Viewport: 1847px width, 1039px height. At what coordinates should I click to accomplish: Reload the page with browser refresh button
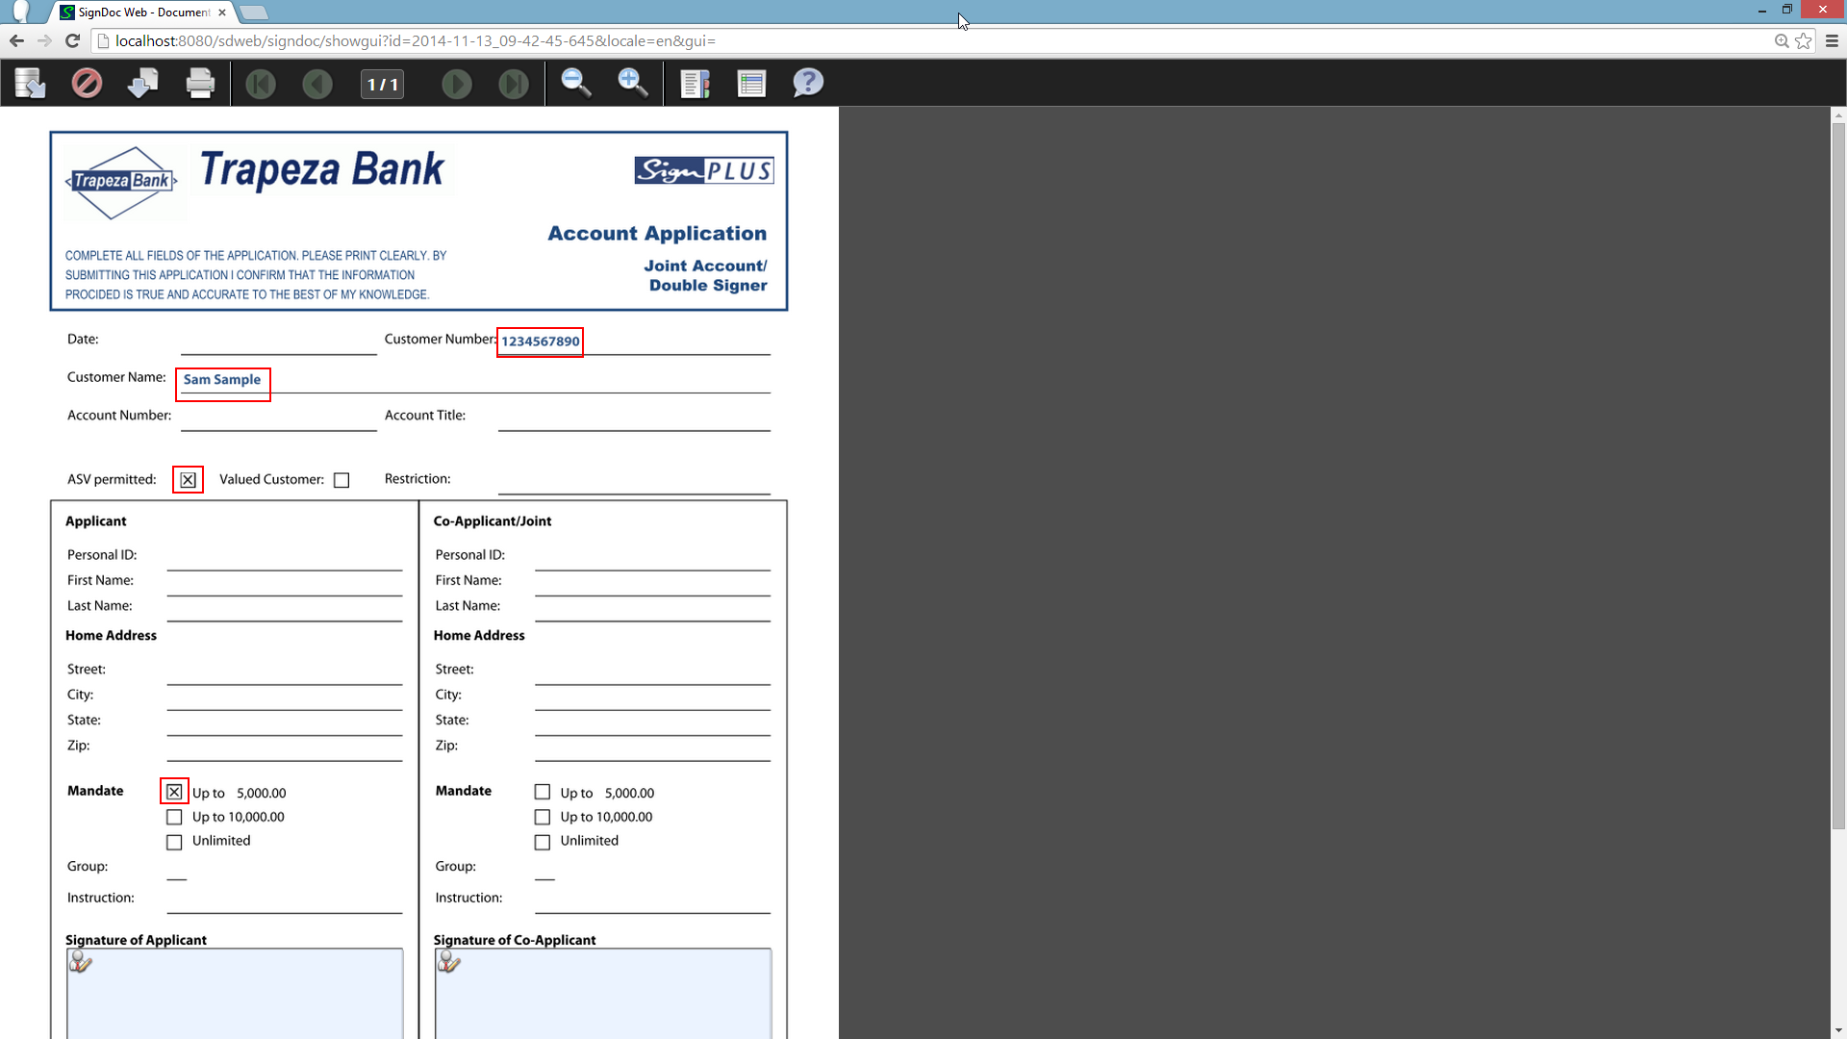tap(72, 40)
